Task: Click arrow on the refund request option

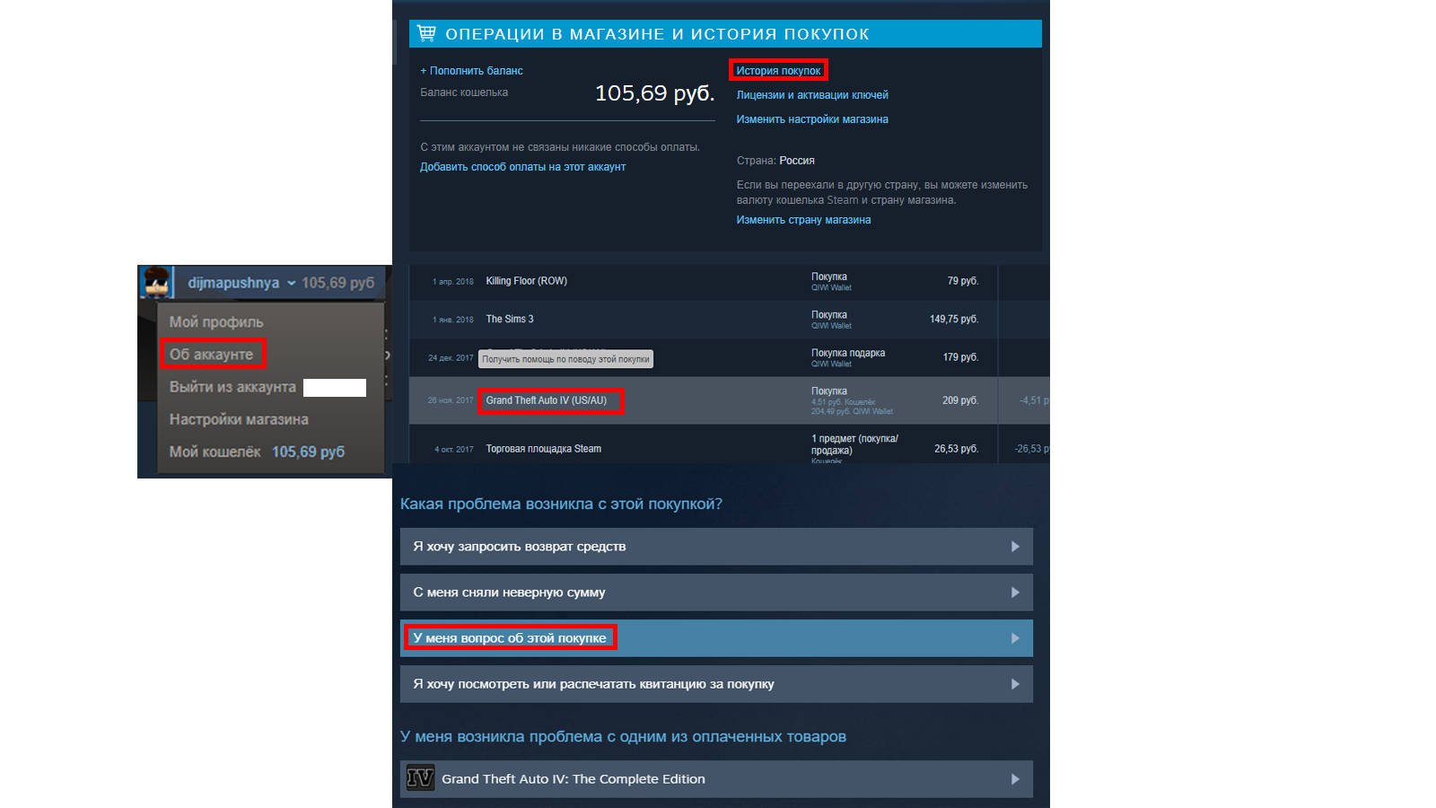Action: point(1015,546)
